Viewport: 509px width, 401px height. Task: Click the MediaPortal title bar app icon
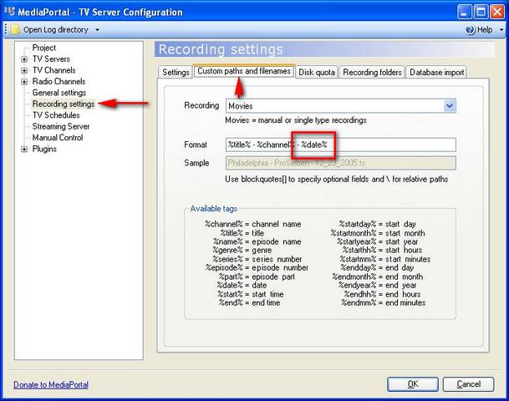(10, 11)
